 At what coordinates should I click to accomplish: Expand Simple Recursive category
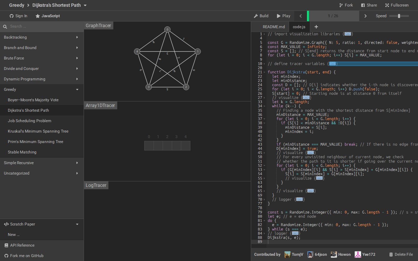tap(42, 163)
